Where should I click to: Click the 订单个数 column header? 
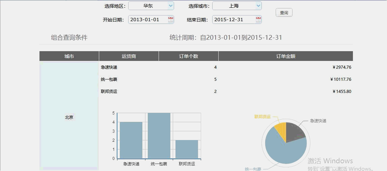coord(188,56)
